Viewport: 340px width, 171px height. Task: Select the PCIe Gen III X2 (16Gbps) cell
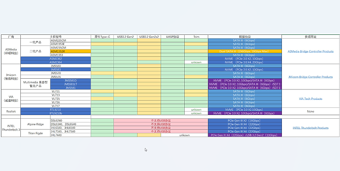245,121
